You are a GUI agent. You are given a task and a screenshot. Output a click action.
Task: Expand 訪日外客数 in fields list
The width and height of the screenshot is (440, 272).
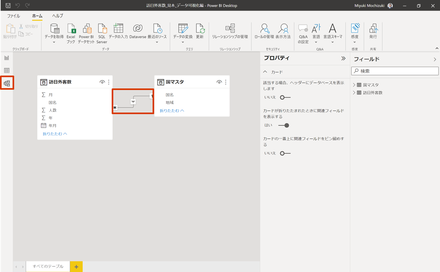pos(354,92)
